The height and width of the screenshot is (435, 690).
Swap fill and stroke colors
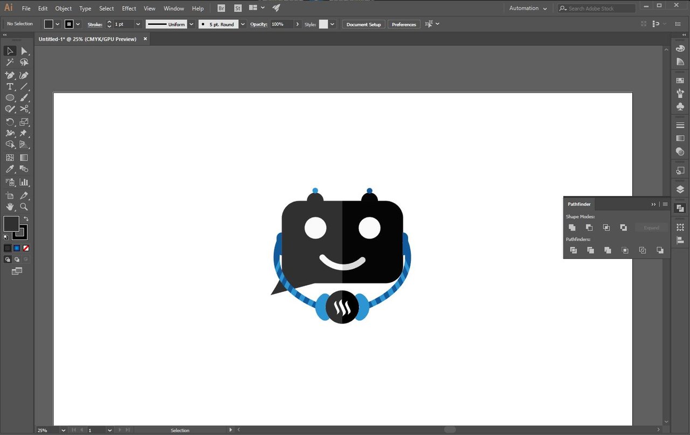point(26,219)
